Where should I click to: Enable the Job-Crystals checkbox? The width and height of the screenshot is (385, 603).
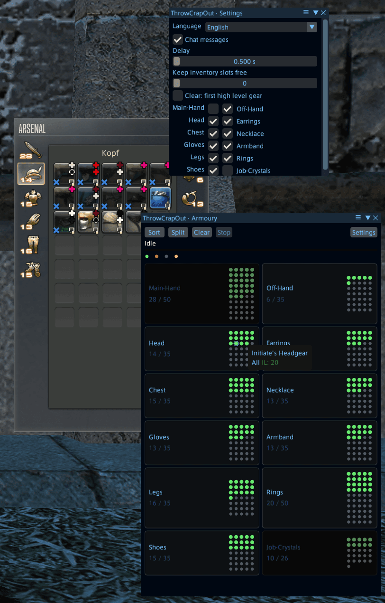[228, 170]
